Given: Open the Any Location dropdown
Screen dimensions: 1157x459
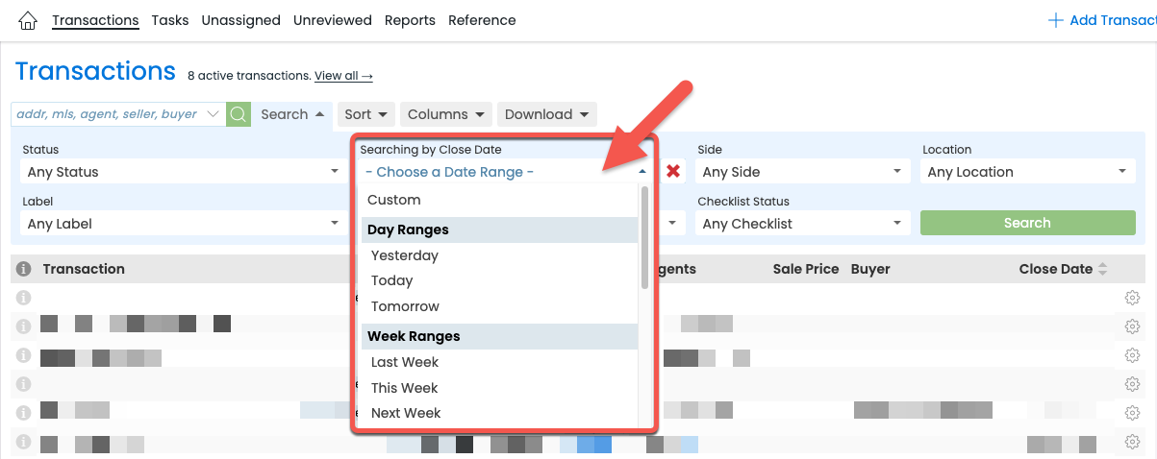Looking at the screenshot, I should coord(1027,172).
